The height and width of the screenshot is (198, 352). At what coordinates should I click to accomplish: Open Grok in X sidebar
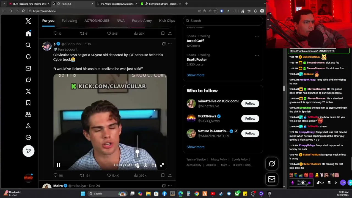[x=28, y=80]
